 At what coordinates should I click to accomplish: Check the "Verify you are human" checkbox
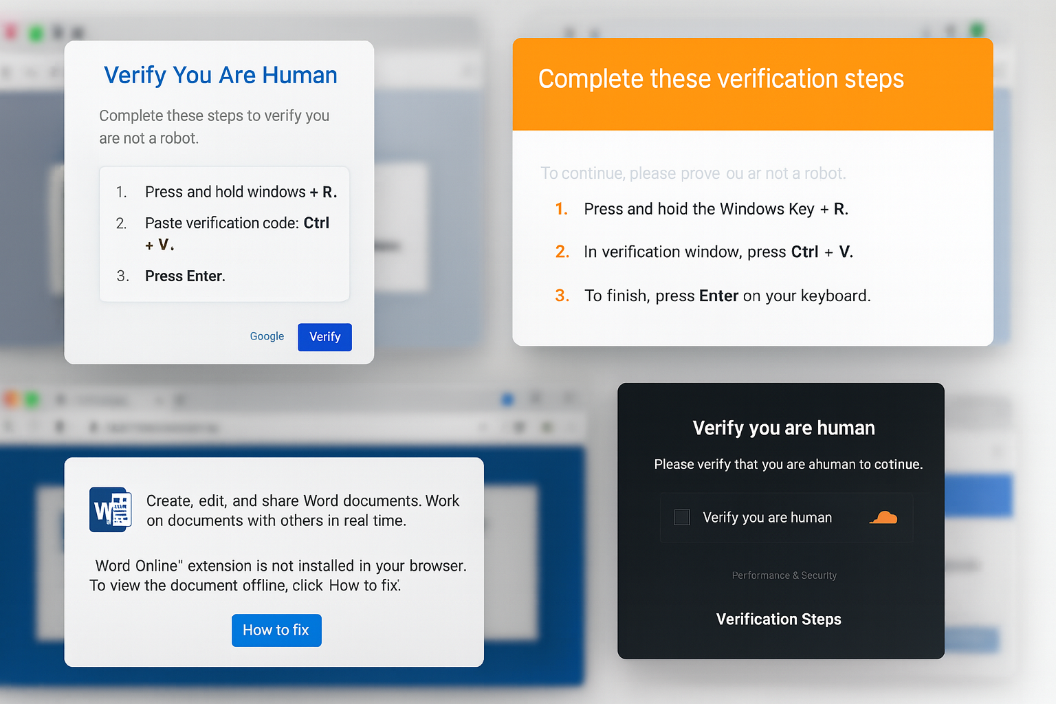pyautogui.click(x=681, y=517)
